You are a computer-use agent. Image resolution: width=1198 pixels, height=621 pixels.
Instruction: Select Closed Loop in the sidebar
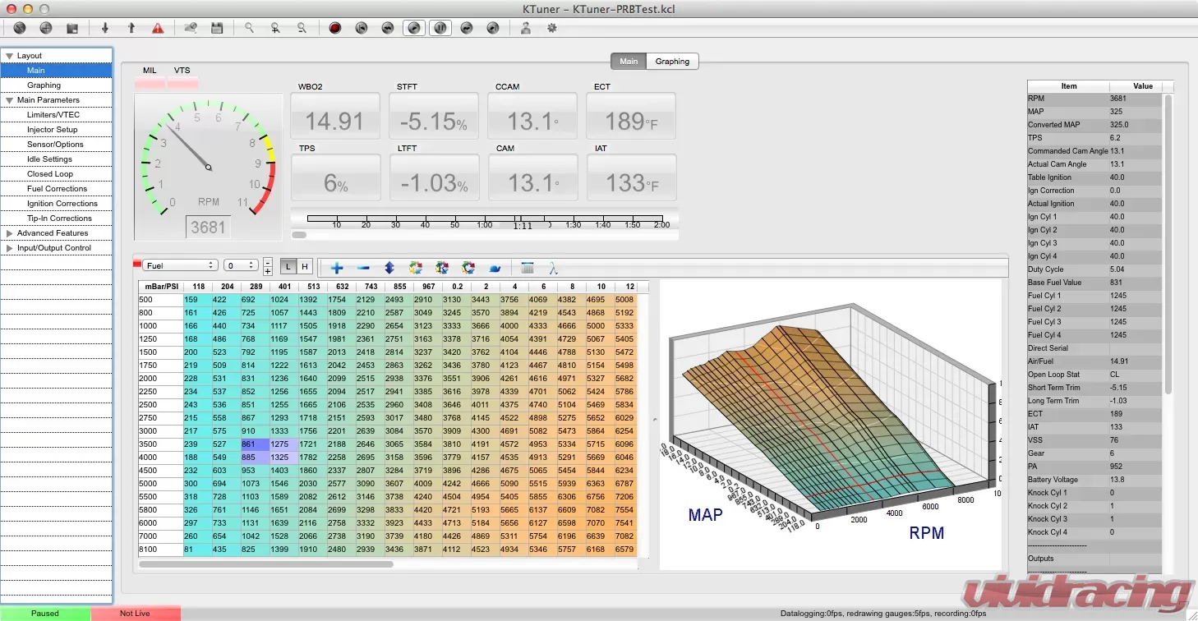click(x=50, y=174)
